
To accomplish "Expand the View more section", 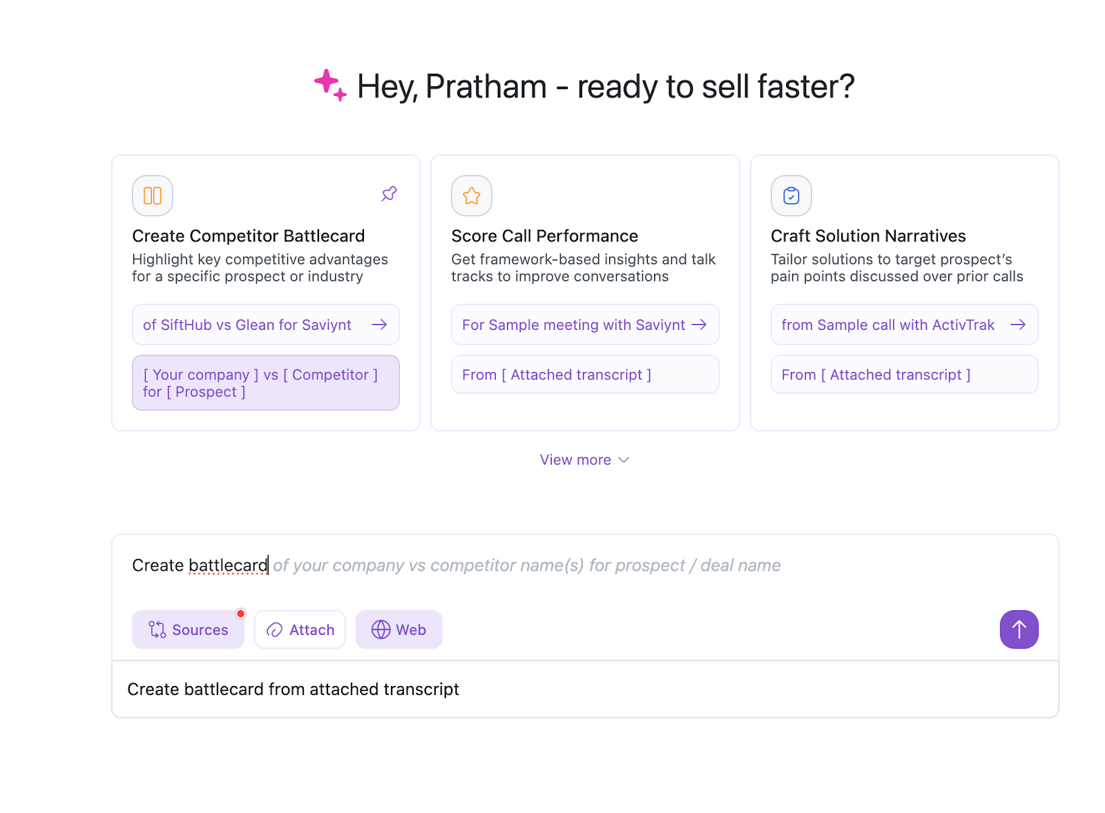I will pyautogui.click(x=584, y=460).
